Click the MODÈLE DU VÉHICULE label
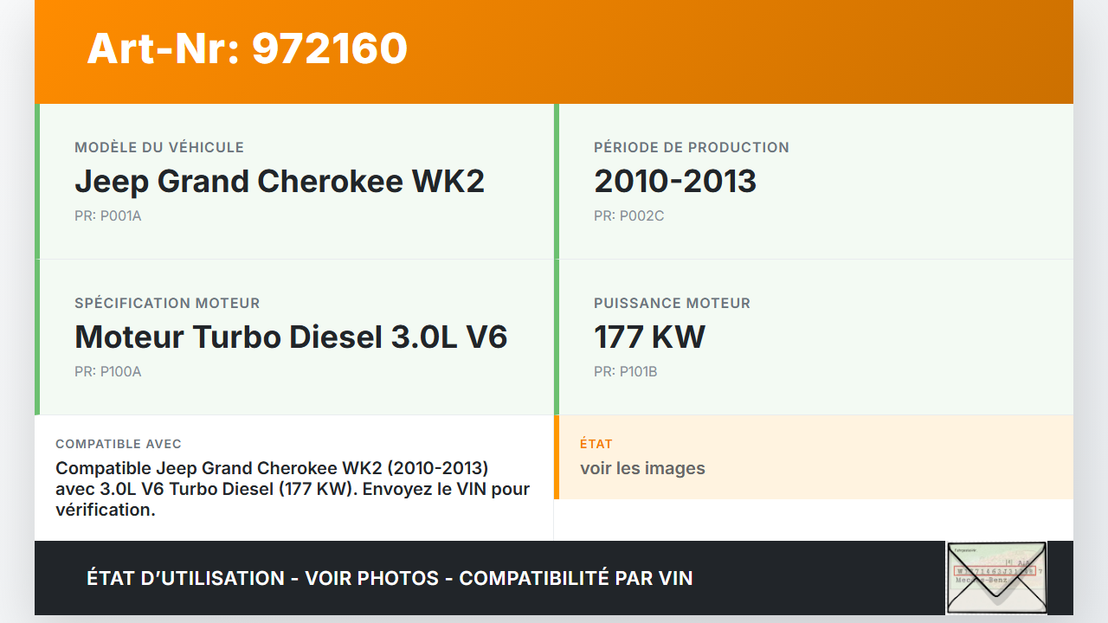This screenshot has height=623, width=1108. coord(159,148)
